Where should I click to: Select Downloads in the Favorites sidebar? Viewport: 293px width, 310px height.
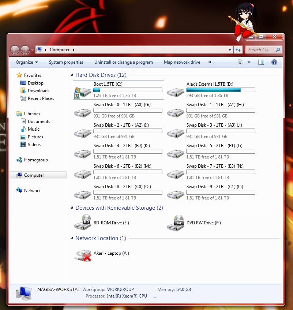(x=38, y=91)
